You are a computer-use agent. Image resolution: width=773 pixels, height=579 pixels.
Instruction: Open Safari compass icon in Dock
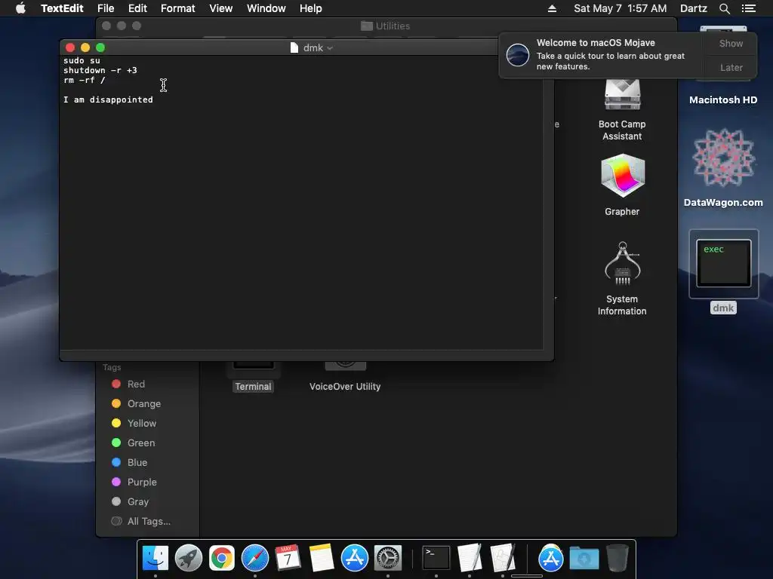coord(255,559)
